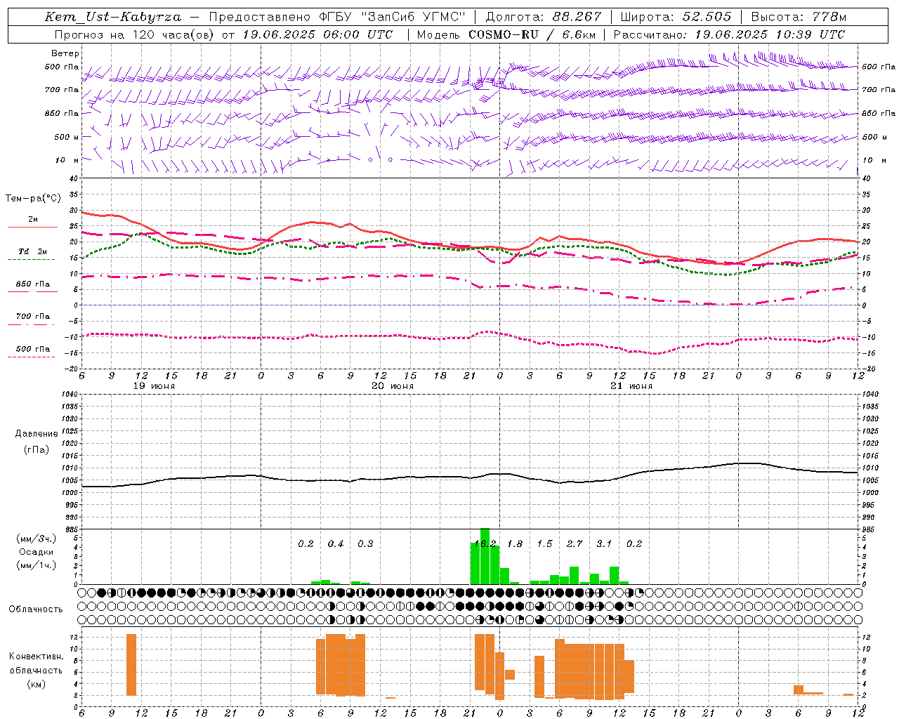Viewport: 899px width, 719px height.
Task: Click the Облачность cloudiness label
Action: point(36,609)
